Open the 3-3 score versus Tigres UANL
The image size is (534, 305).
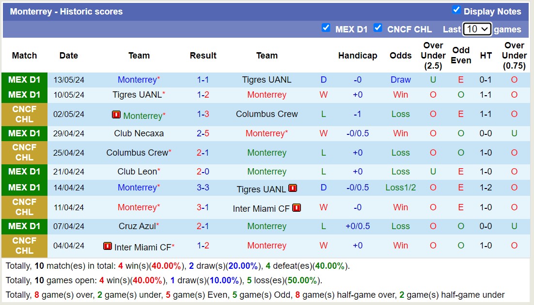(x=203, y=188)
